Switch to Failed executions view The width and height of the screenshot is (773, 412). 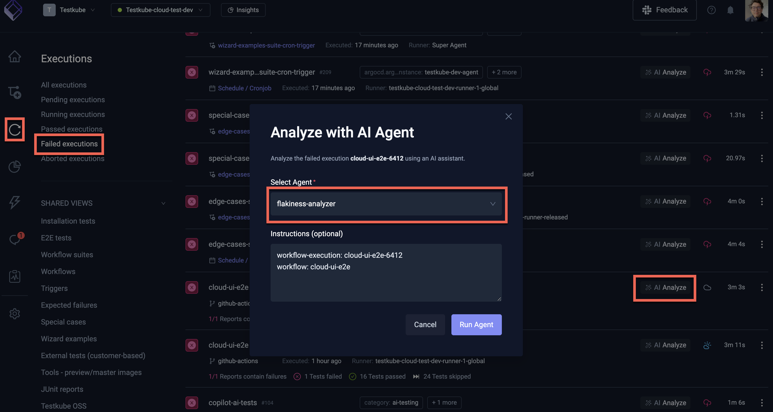pyautogui.click(x=69, y=144)
